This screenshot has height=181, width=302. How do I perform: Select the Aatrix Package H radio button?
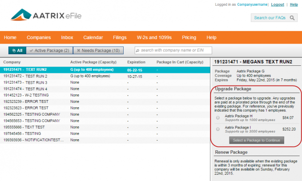click(x=218, y=118)
